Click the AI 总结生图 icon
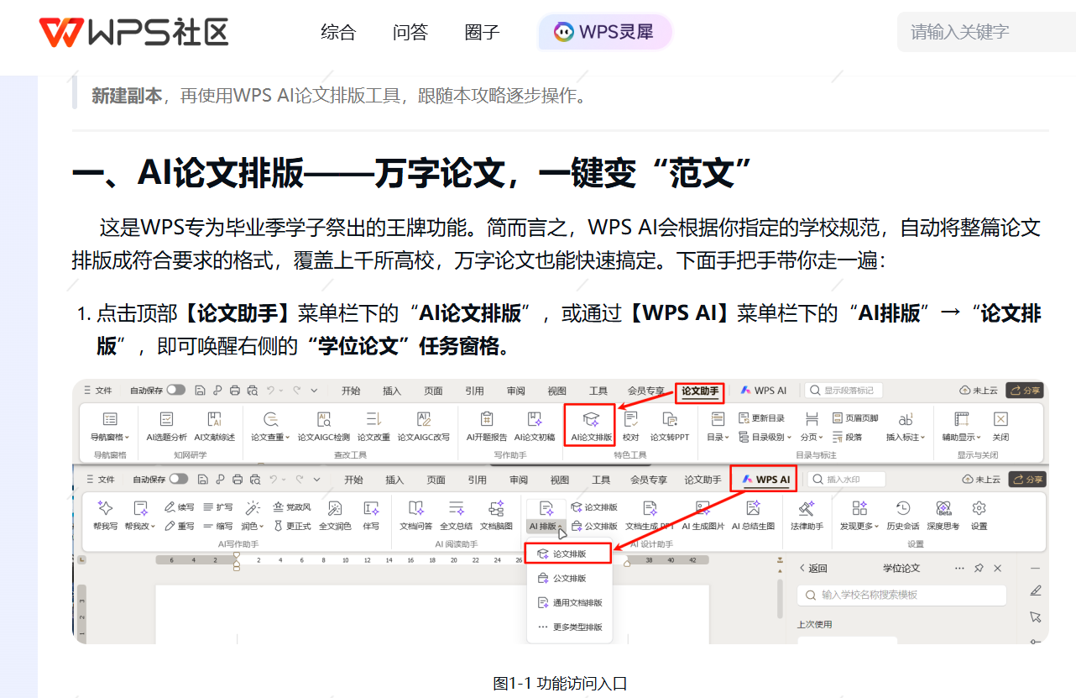 pyautogui.click(x=753, y=507)
